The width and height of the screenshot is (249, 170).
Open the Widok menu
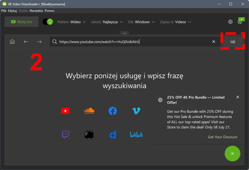click(x=23, y=11)
